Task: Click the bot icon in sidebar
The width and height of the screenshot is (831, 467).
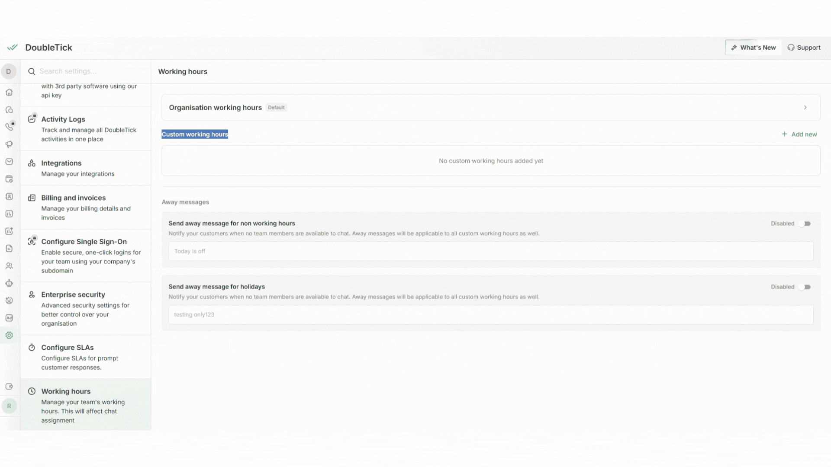Action: pyautogui.click(x=9, y=283)
